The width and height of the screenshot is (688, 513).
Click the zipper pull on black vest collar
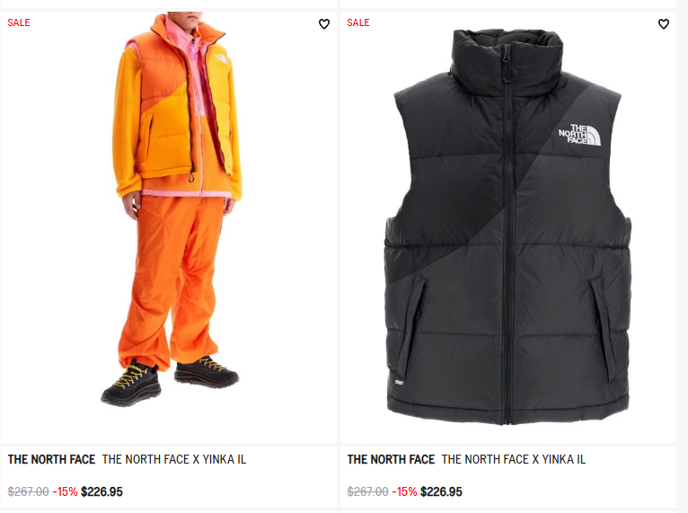tap(506, 64)
